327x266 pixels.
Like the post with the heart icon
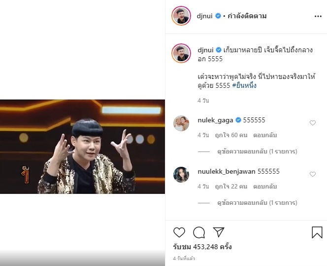tap(179, 232)
